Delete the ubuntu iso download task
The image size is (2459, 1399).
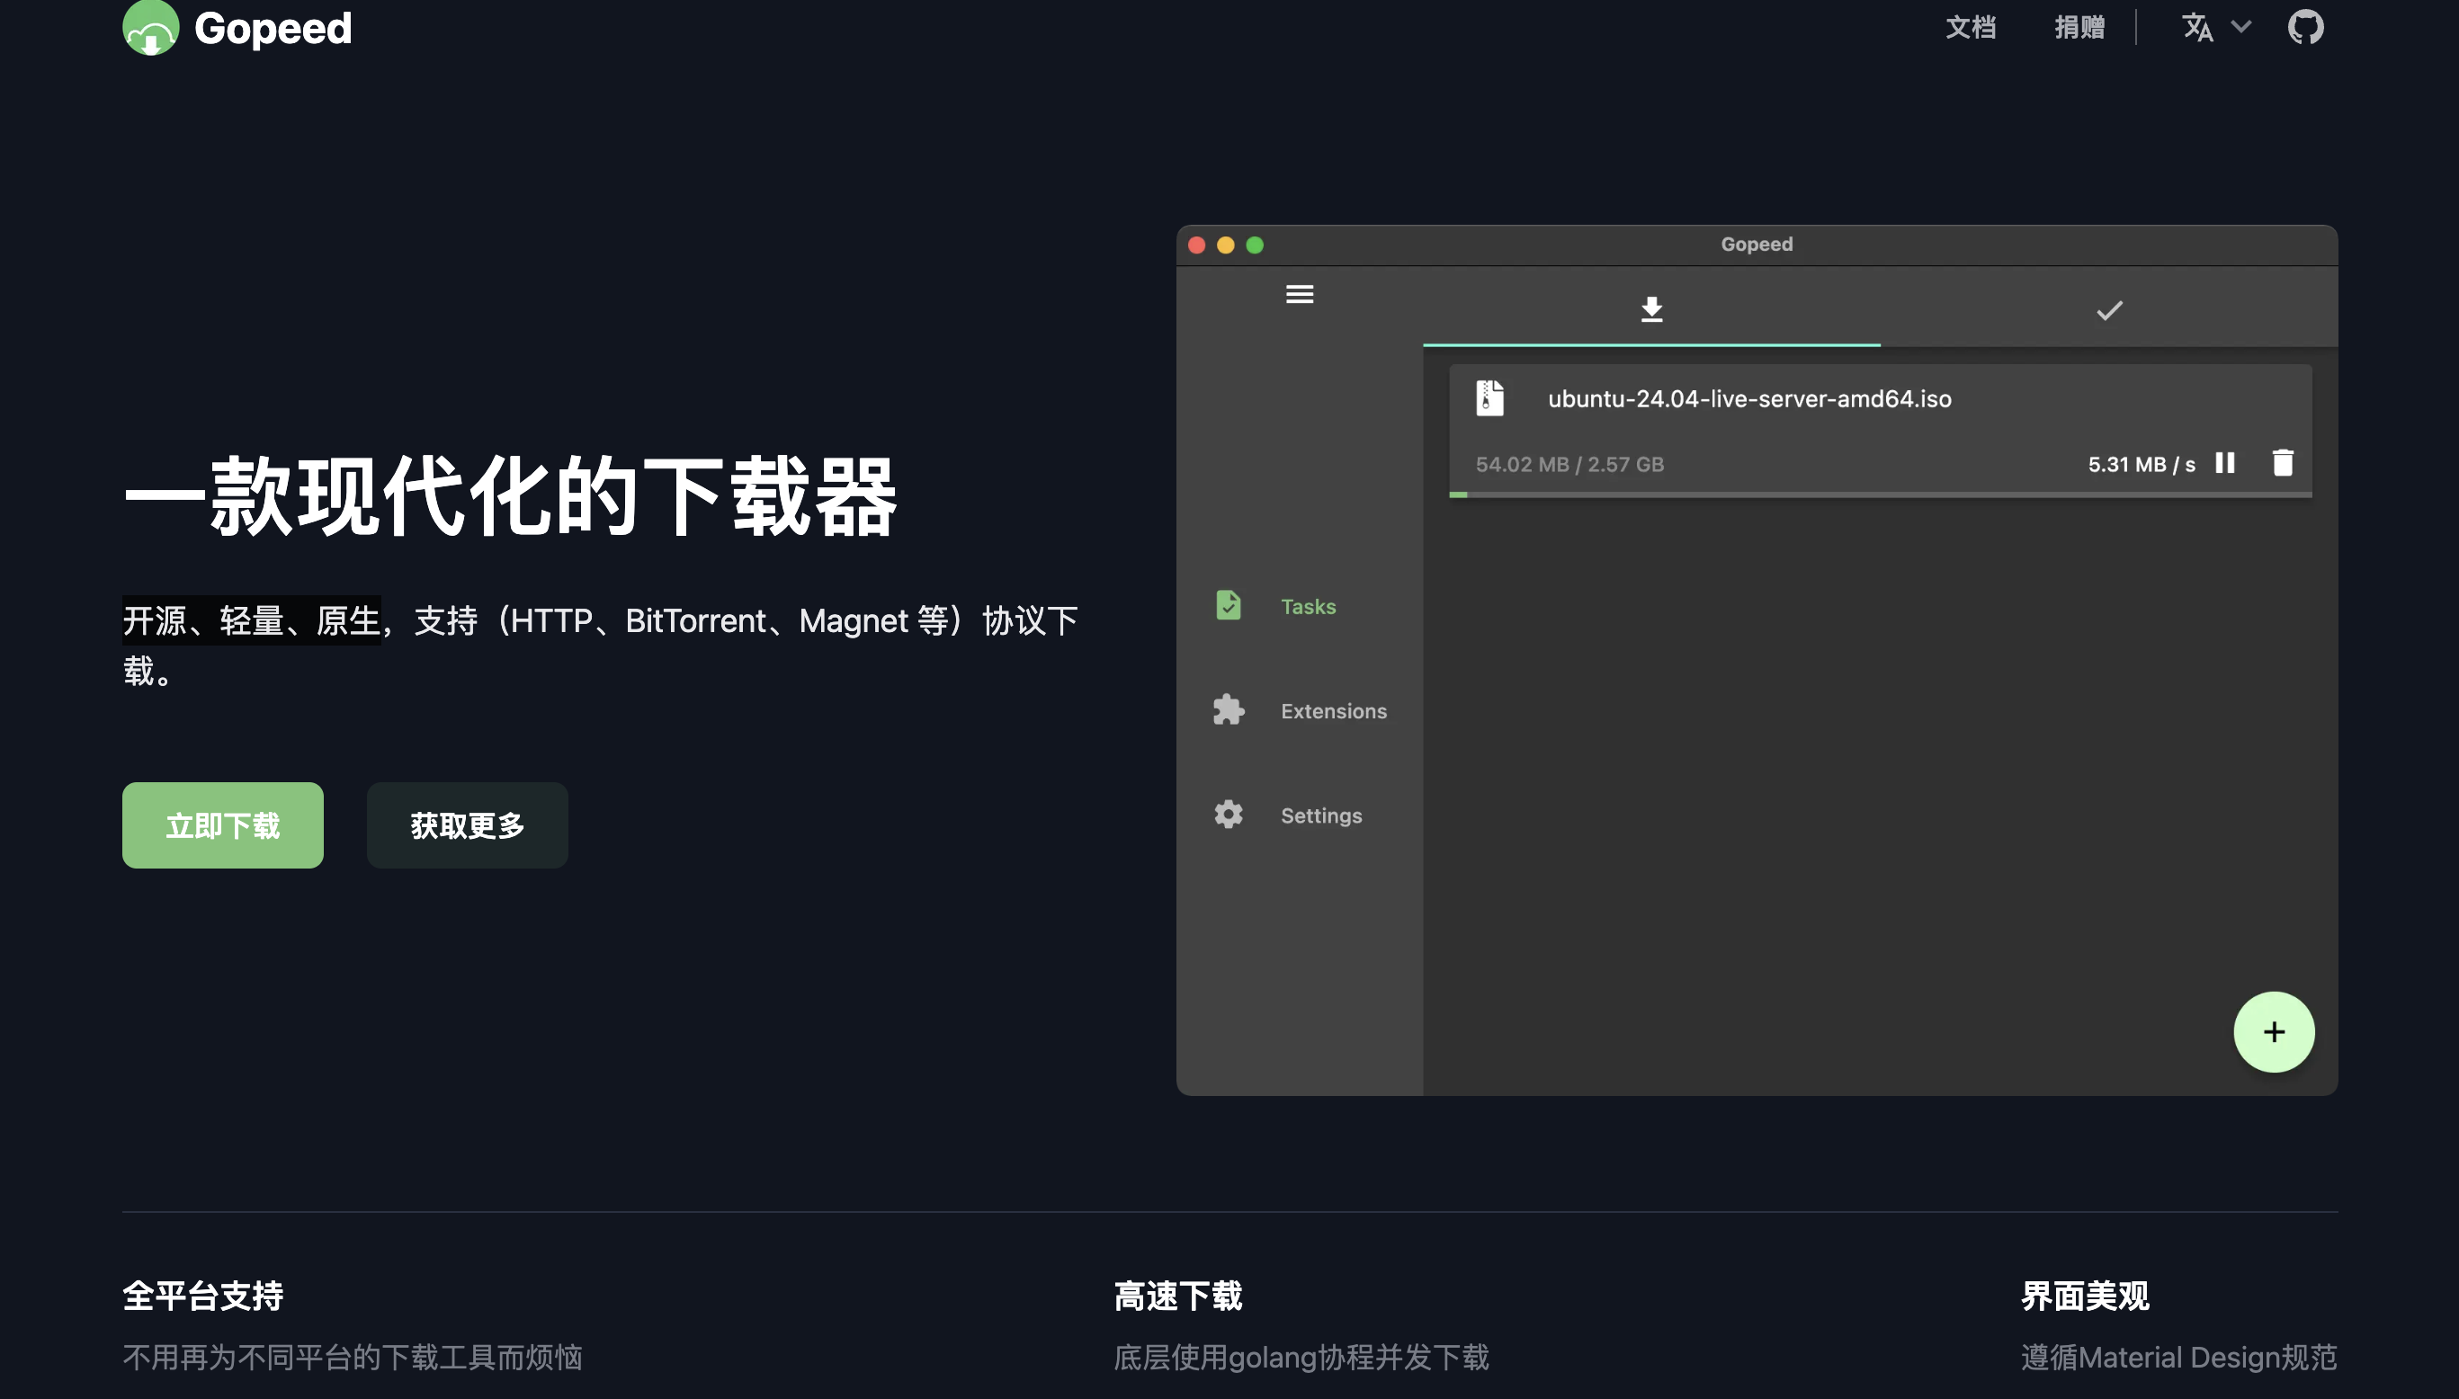tap(2283, 463)
